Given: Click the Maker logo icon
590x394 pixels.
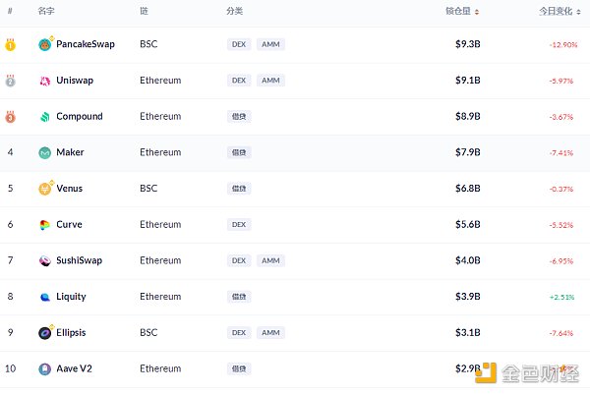Looking at the screenshot, I should (45, 152).
